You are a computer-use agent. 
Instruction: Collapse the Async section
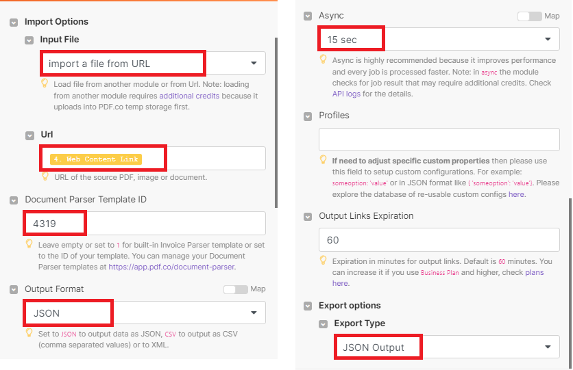tap(308, 16)
